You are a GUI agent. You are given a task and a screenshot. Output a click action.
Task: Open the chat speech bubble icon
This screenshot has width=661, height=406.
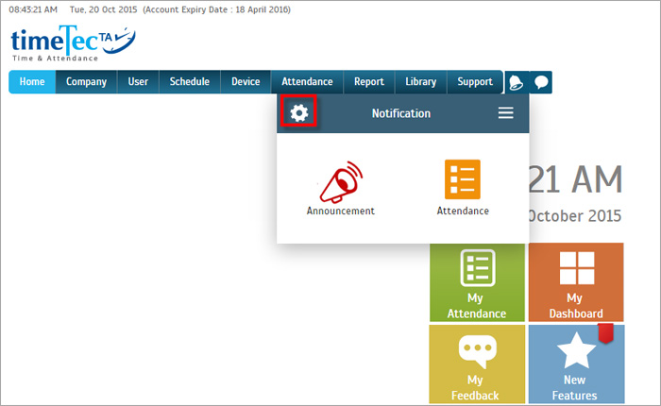541,82
